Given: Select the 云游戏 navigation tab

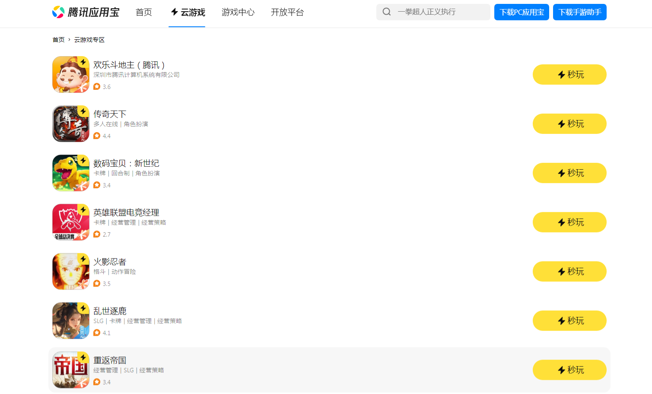Looking at the screenshot, I should click(188, 12).
